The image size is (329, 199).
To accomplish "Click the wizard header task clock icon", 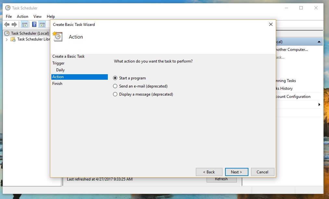I will pyautogui.click(x=58, y=37).
